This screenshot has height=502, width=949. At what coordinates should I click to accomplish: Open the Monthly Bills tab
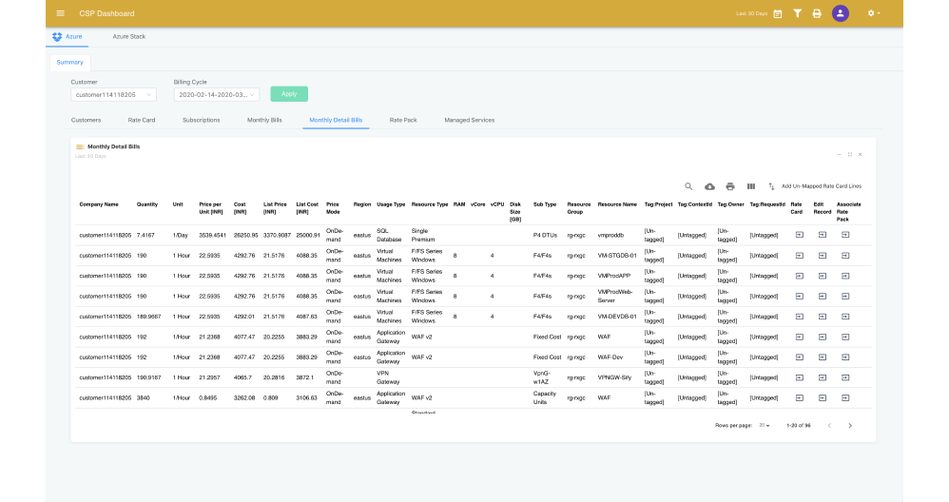click(264, 121)
